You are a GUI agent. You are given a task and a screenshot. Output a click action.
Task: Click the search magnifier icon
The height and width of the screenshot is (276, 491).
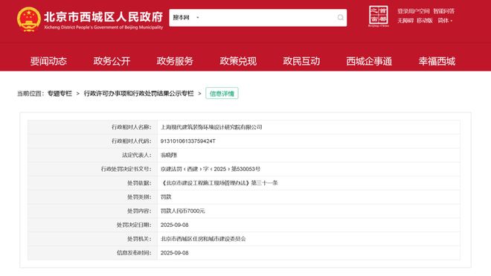[x=341, y=18]
